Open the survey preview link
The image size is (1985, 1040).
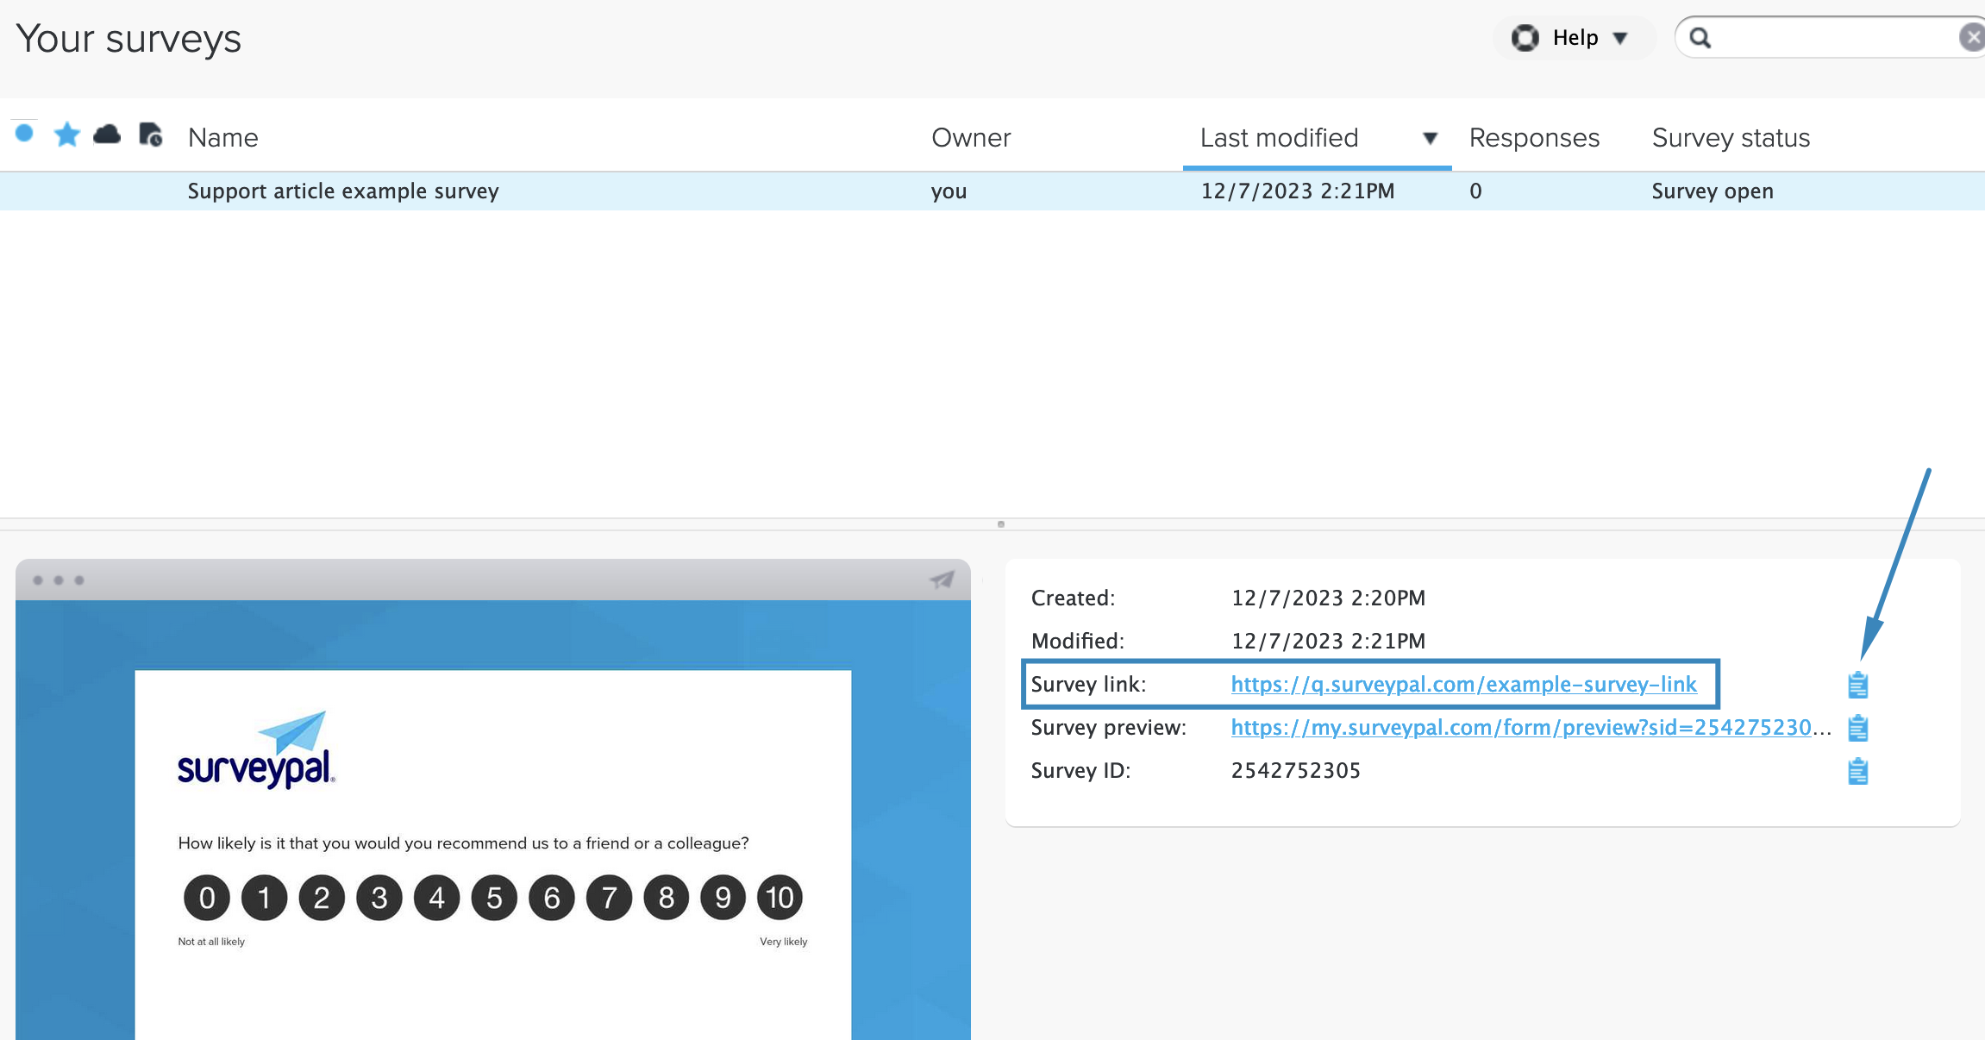tap(1531, 727)
